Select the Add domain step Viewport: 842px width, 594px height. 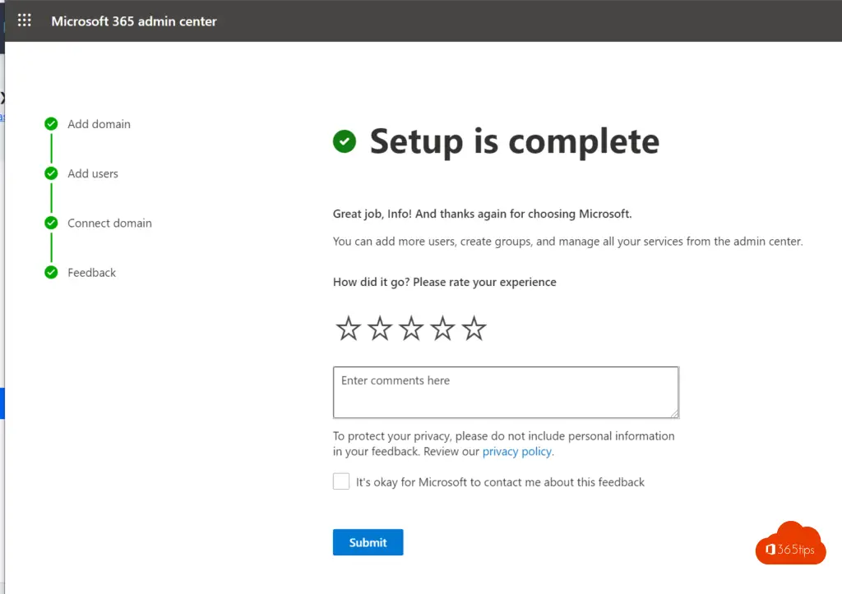click(x=99, y=124)
